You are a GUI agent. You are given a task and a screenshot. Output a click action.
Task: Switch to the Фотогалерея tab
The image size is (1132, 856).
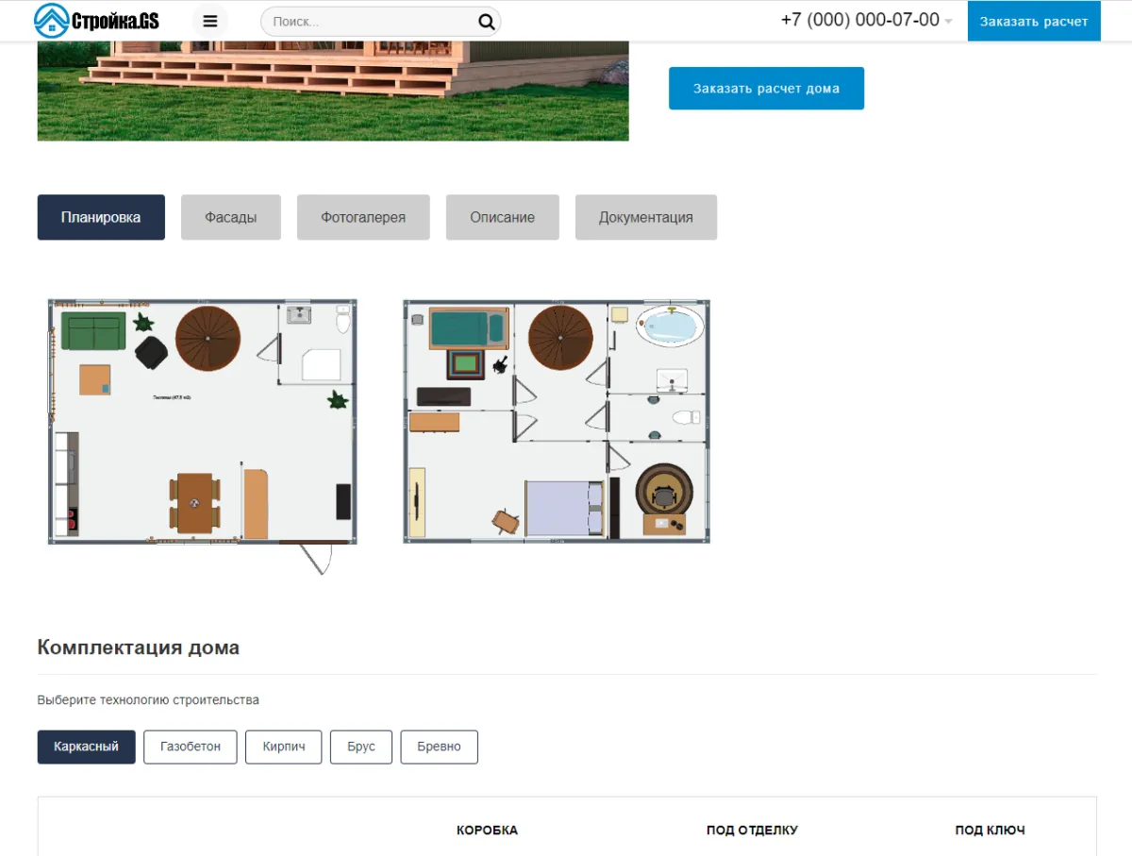point(363,217)
